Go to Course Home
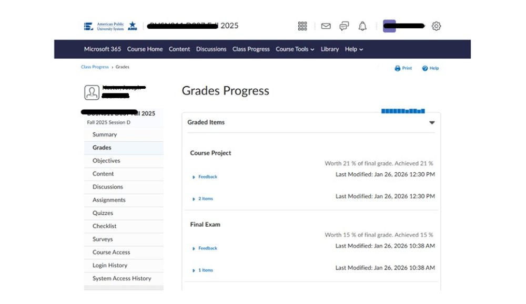Image resolution: width=526 pixels, height=304 pixels. 145,49
